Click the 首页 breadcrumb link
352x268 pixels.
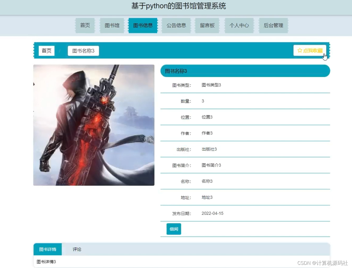pos(47,51)
